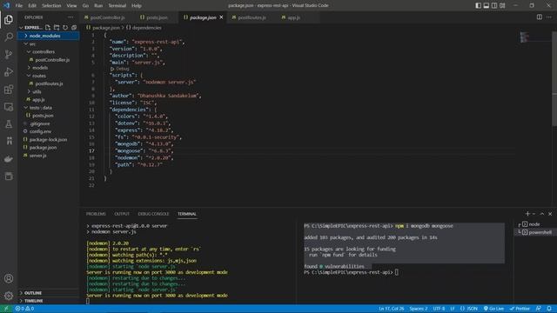Click dependencies in the breadcrumb

click(146, 27)
